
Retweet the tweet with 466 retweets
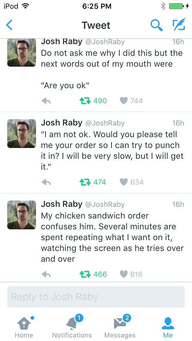85,274
